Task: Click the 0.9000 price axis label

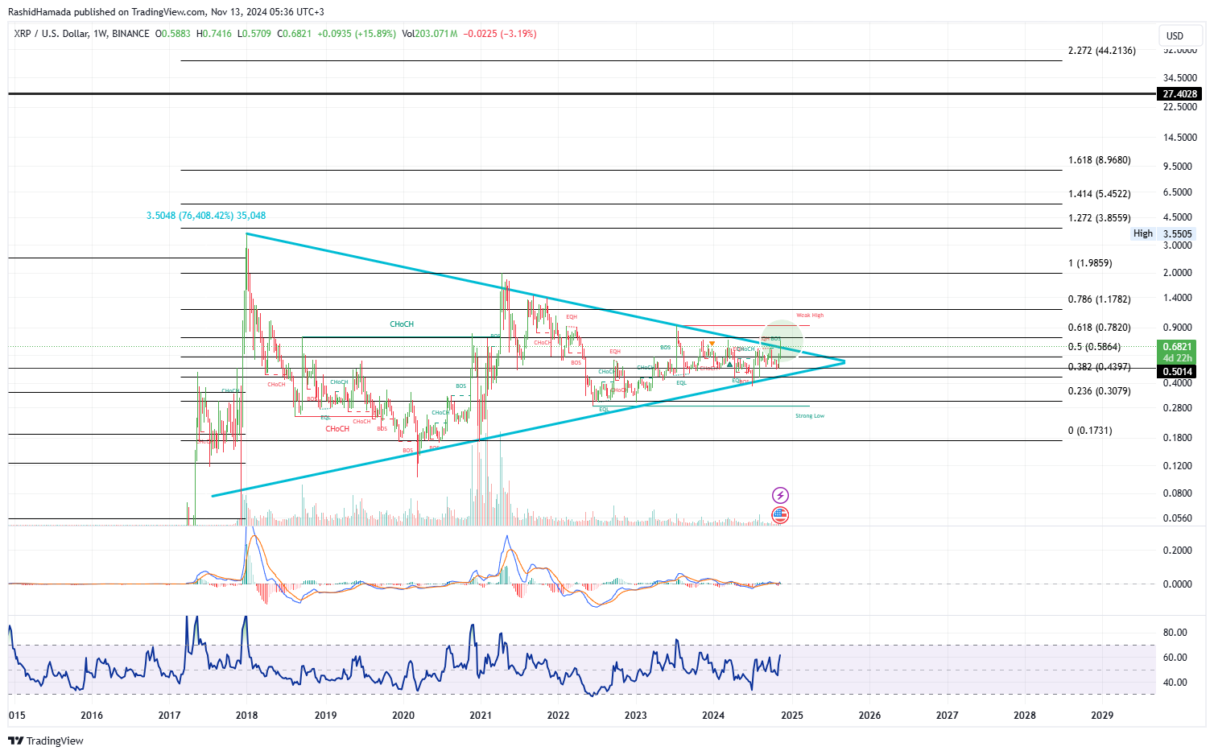Action: [x=1178, y=328]
